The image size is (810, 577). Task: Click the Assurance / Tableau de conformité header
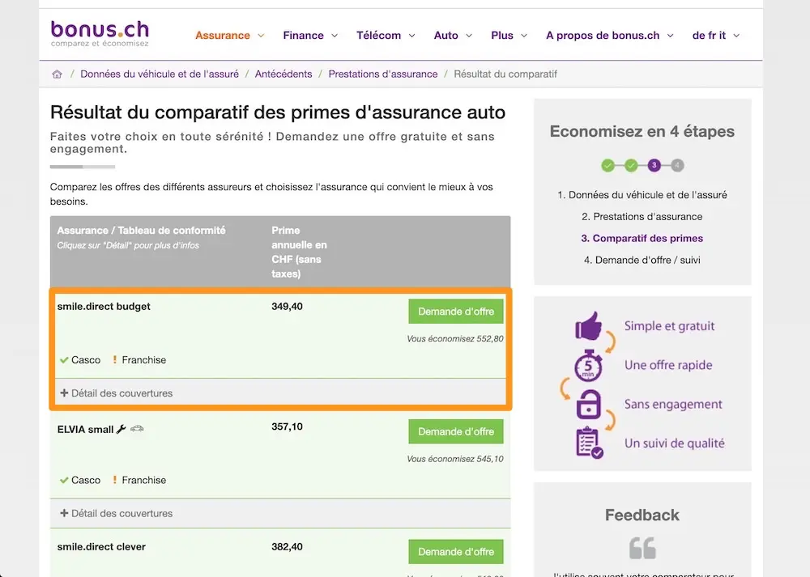click(141, 231)
